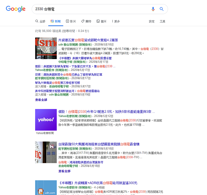
Task: Open 個股:美國擴大對華為管制 link
Action: 75,66
